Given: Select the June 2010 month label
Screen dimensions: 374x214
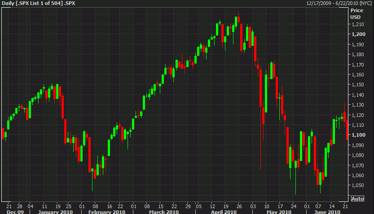Looking at the screenshot, I should coord(326,211).
